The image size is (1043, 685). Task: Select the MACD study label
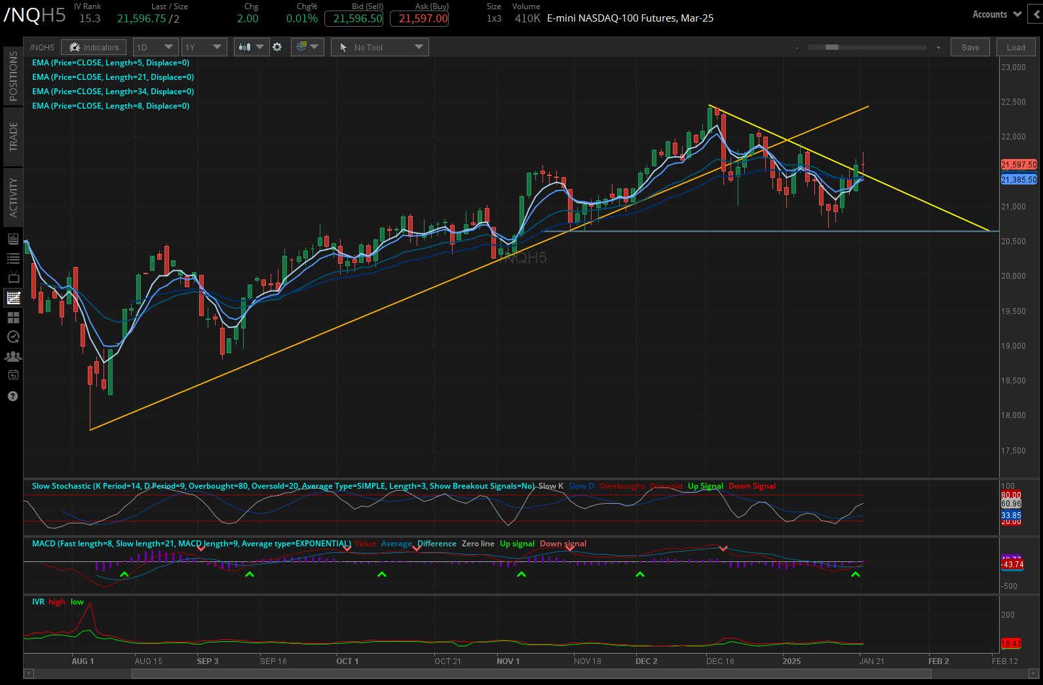coord(191,544)
